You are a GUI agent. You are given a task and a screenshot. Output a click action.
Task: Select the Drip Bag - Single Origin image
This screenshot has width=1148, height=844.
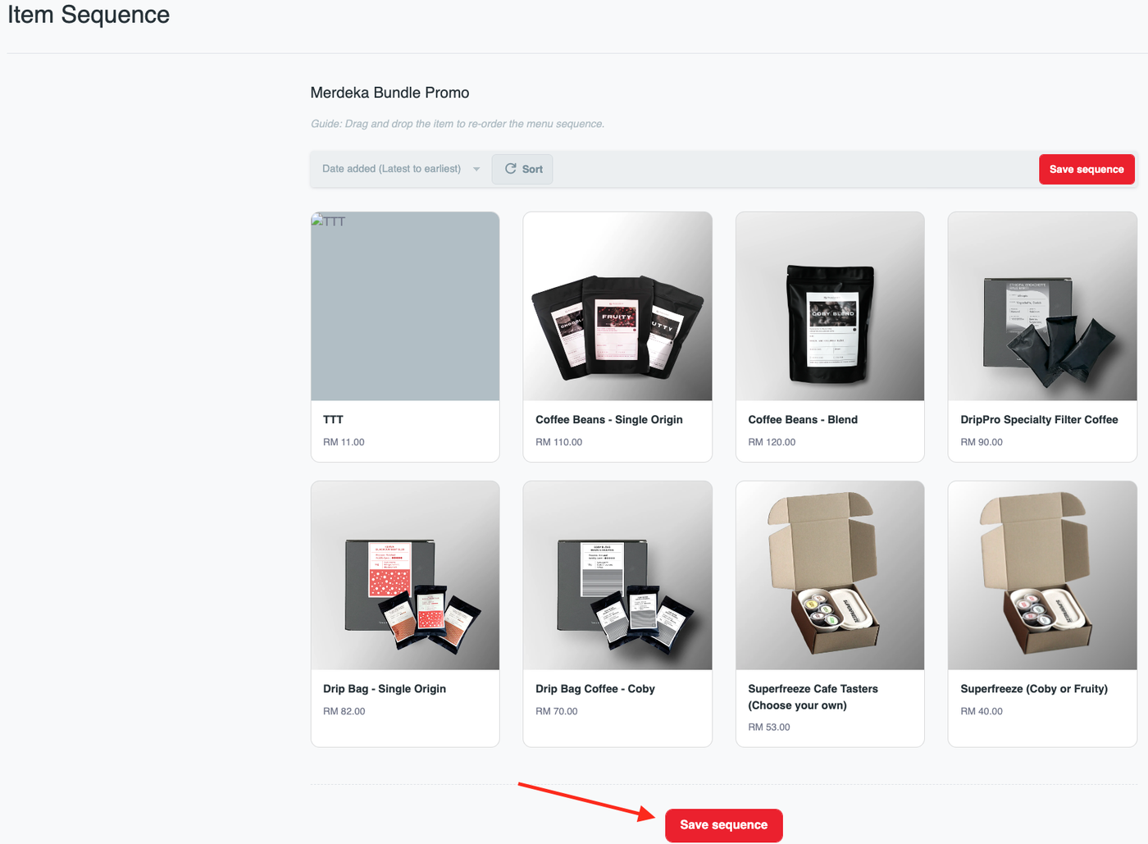(405, 576)
